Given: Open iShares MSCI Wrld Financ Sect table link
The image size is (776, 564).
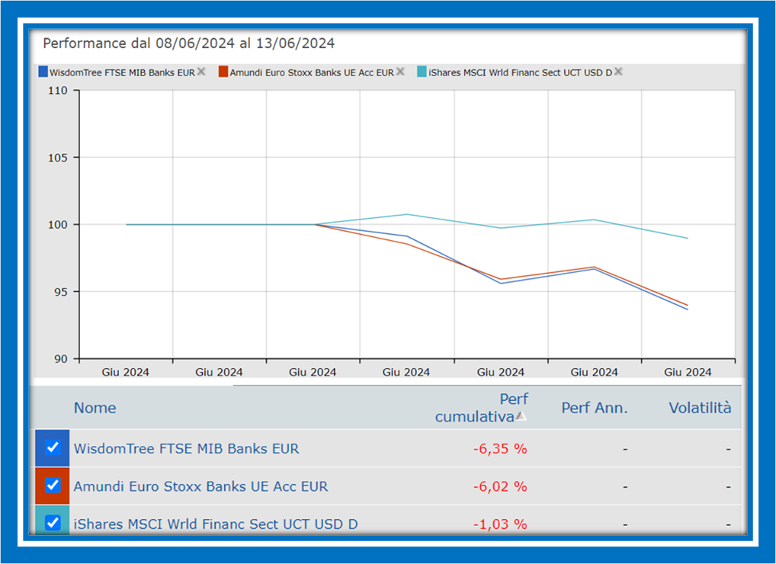Looking at the screenshot, I should (216, 524).
